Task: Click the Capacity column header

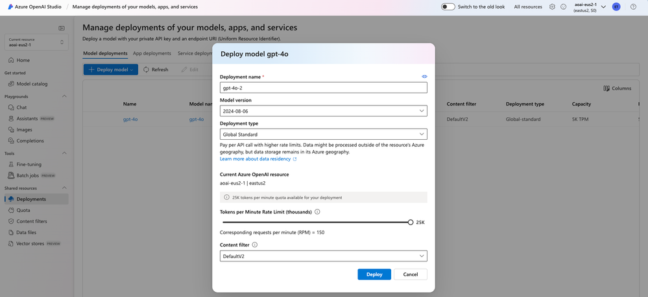Action: click(x=581, y=104)
